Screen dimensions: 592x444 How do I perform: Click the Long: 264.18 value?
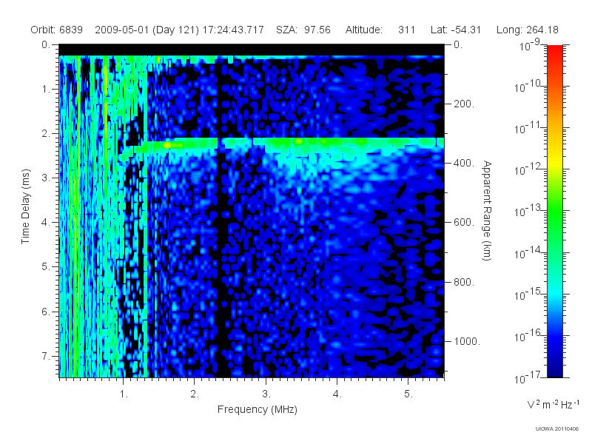point(527,30)
